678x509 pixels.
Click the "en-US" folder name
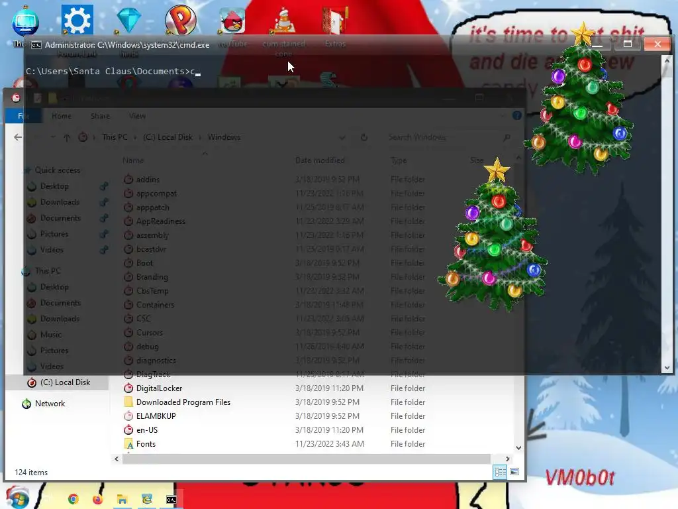147,429
